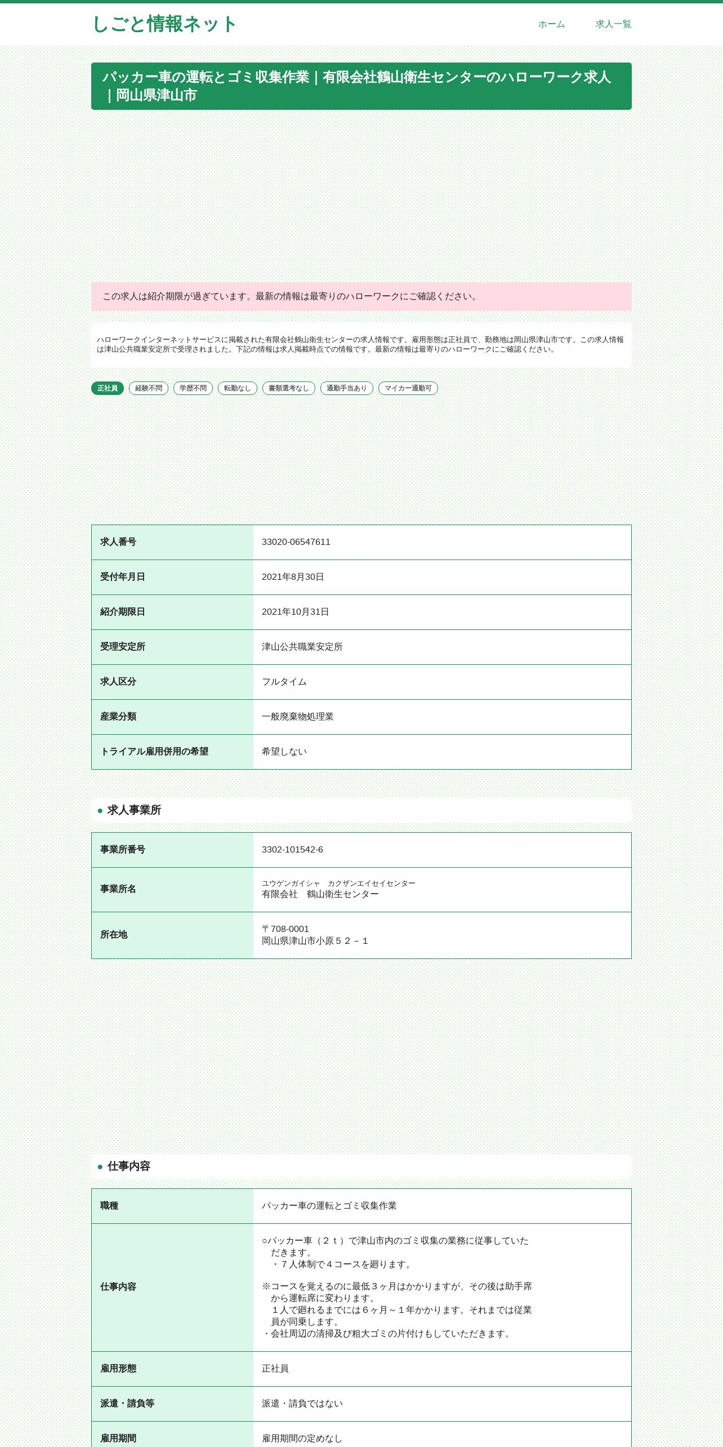
Task: Select office number 3302-101542-6
Action: click(x=292, y=850)
